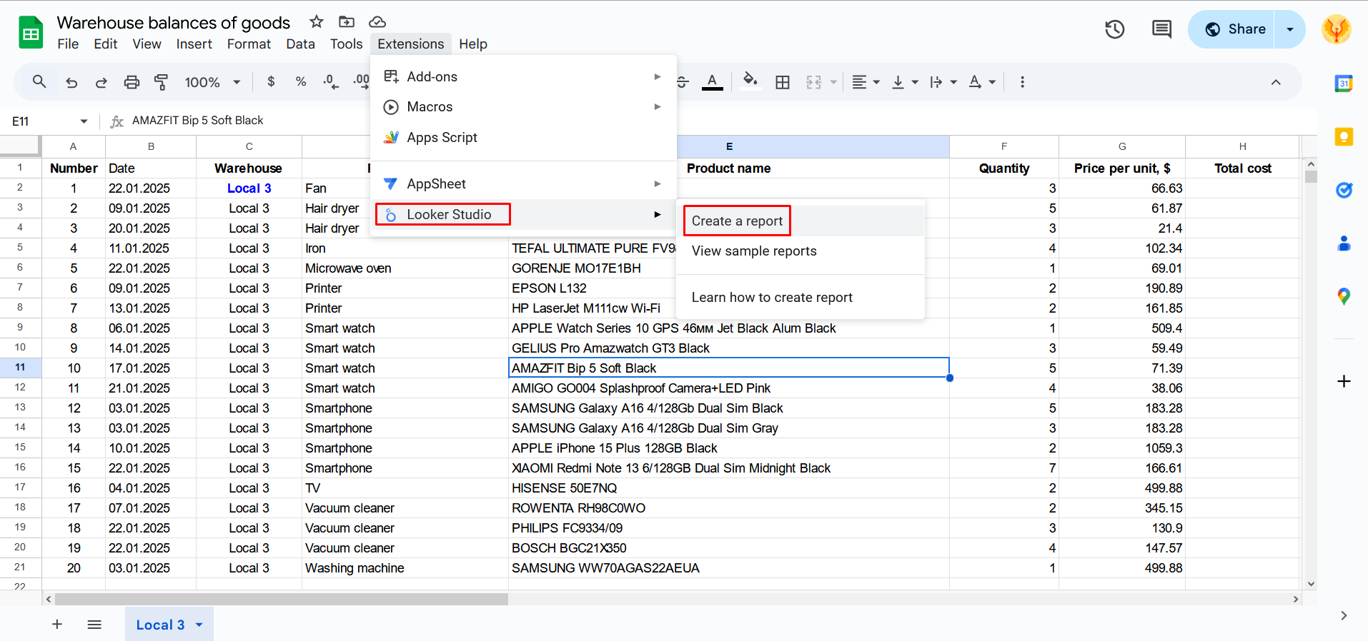Collapse the toolbar header chevron
Screen dimensions: 1368x641
click(x=1276, y=82)
